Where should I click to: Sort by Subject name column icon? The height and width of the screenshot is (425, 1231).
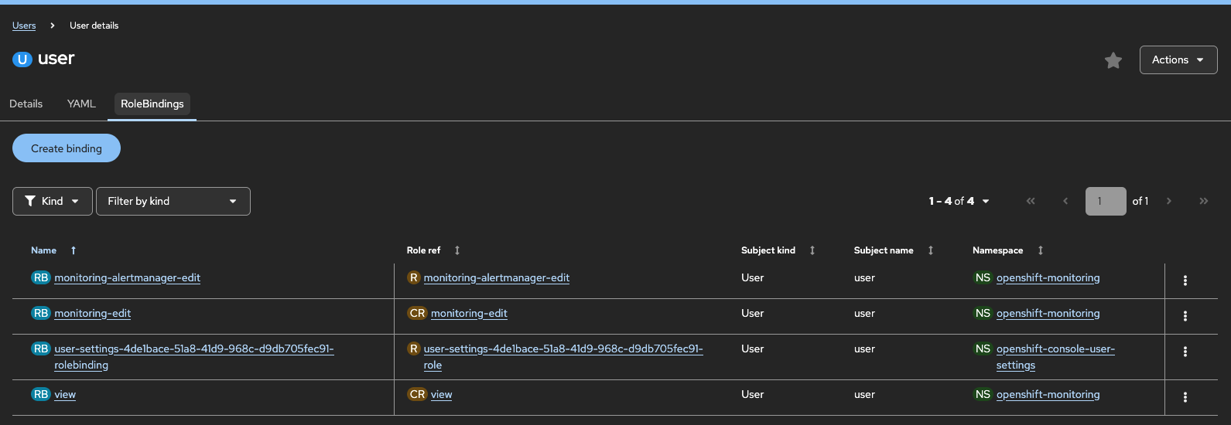pos(931,250)
